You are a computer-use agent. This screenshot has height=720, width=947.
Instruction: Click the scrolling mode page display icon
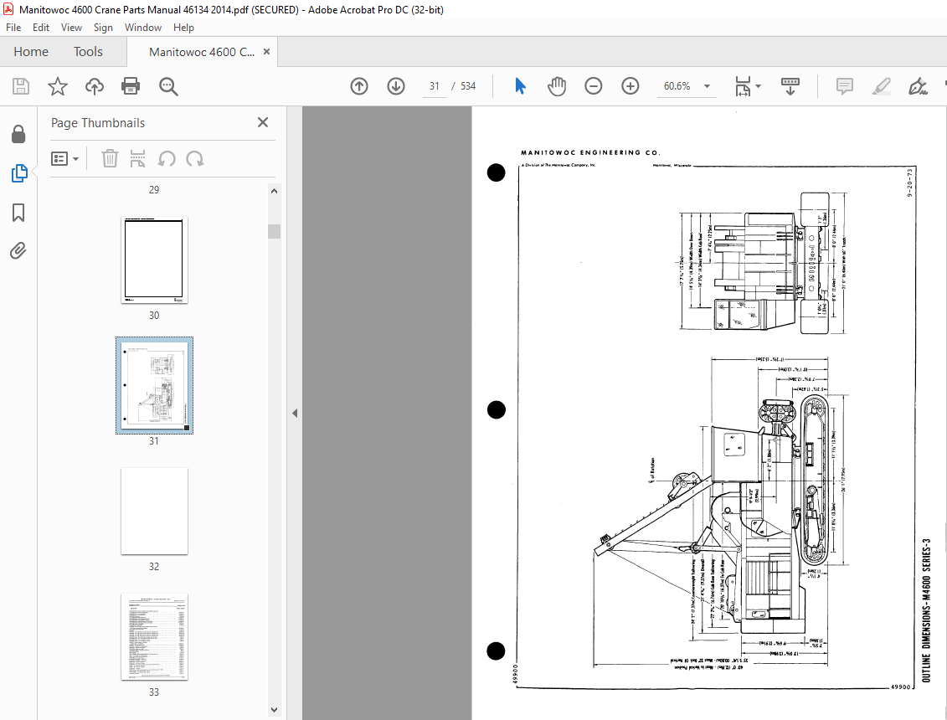pos(790,86)
